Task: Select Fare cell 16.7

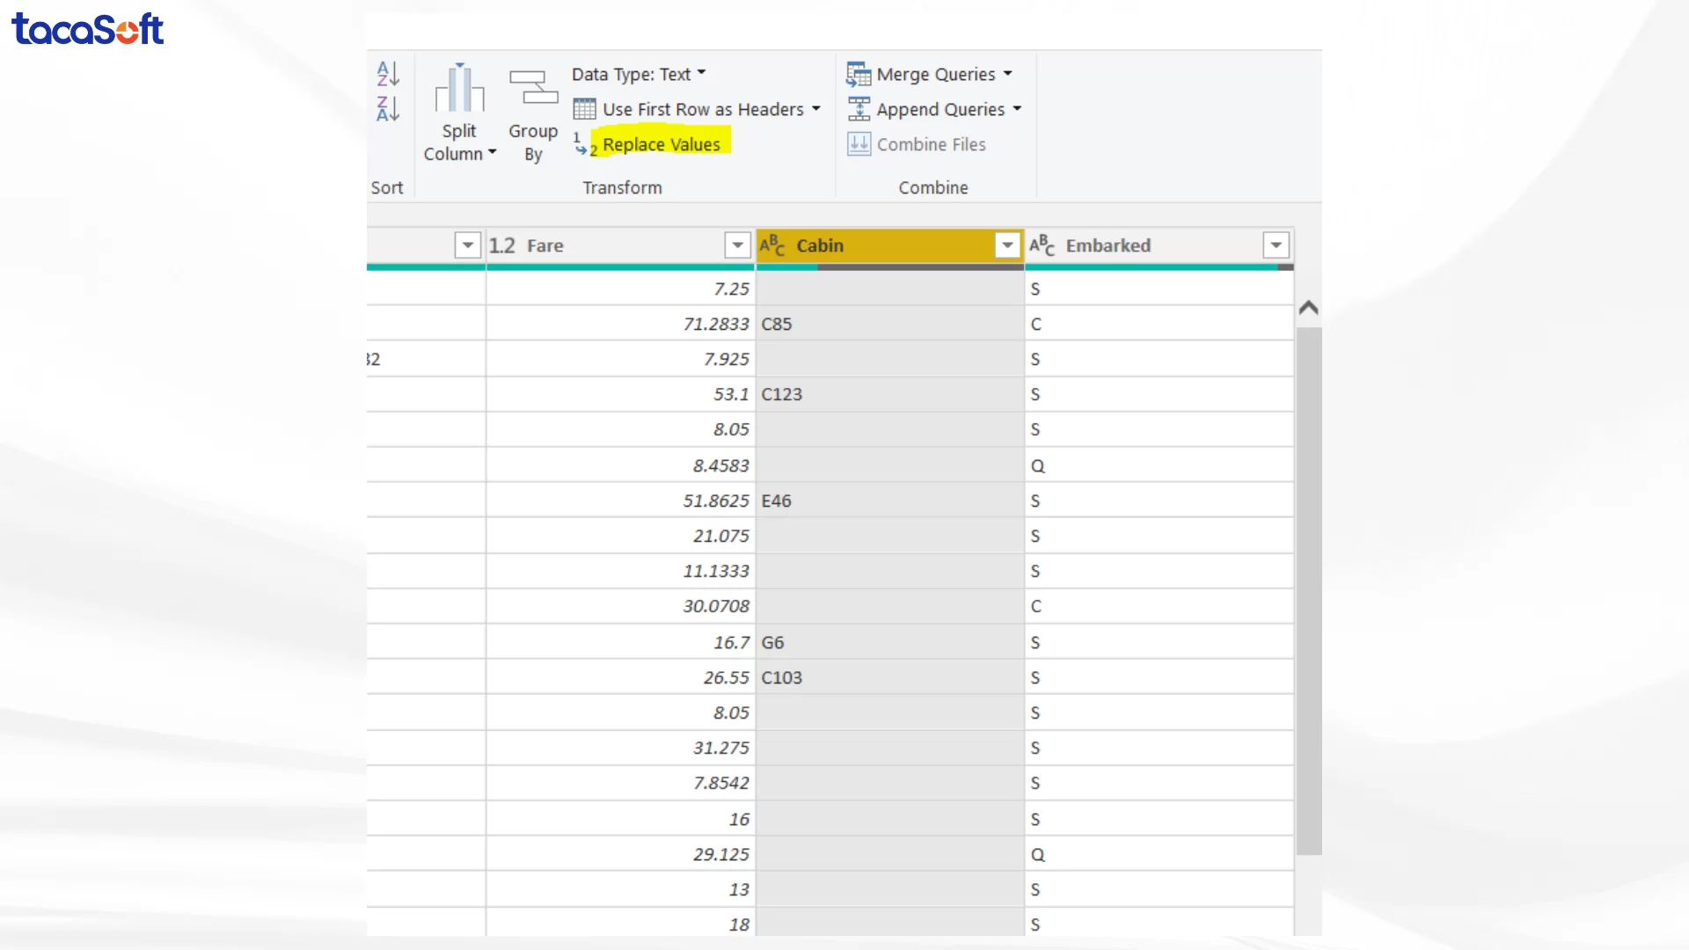Action: pos(620,642)
